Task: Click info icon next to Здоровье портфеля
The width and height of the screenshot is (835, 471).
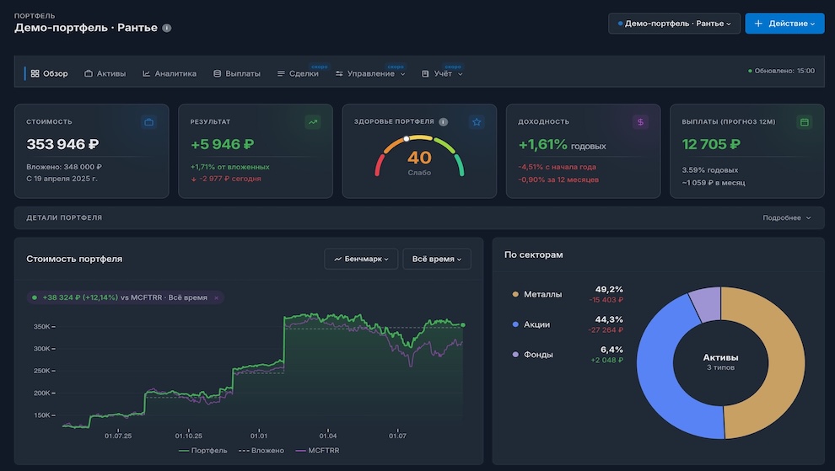Action: pyautogui.click(x=443, y=122)
